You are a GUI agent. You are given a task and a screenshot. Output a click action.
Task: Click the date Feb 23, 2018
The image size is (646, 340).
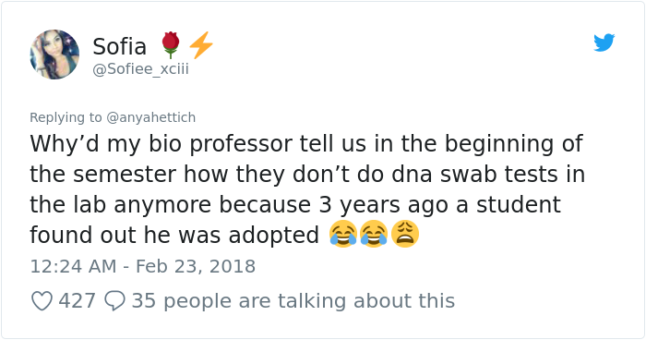click(196, 266)
